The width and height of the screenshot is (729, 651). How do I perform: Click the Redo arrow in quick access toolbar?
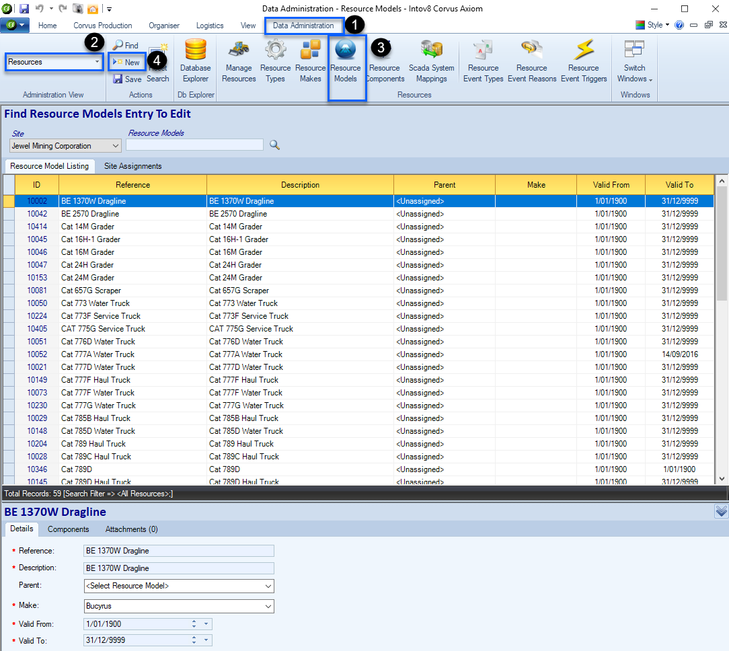(x=63, y=8)
